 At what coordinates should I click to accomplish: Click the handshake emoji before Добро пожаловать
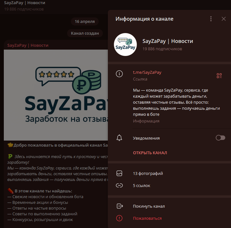[10, 145]
